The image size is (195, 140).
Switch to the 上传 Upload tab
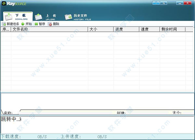tap(45, 17)
